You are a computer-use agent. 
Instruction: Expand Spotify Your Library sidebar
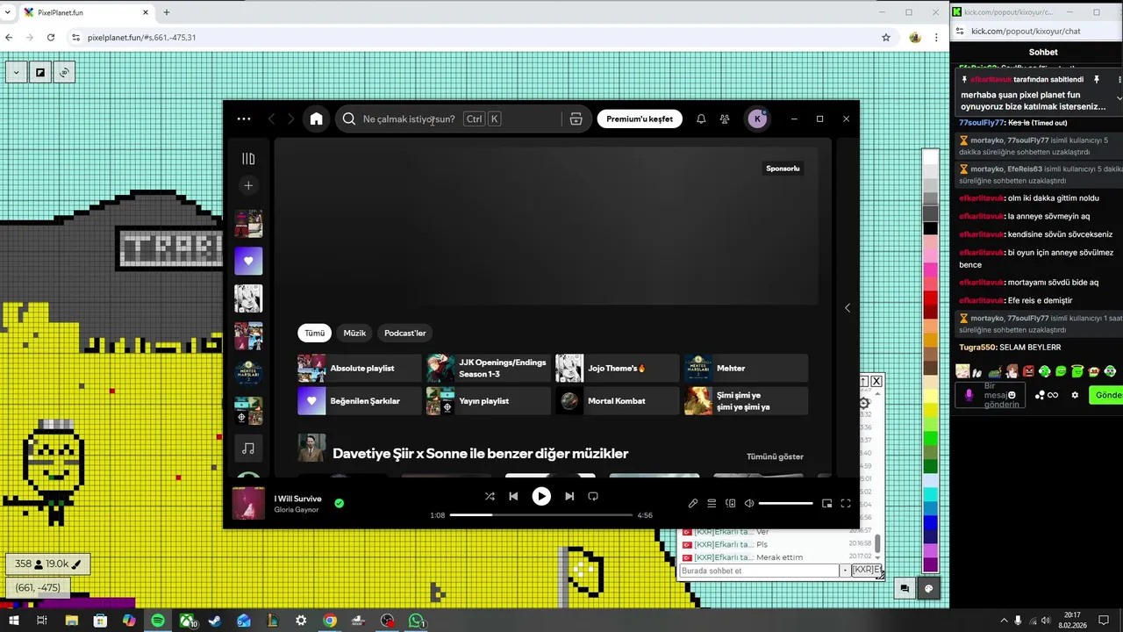(x=248, y=159)
